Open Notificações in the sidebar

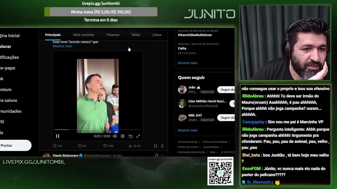tap(9, 57)
